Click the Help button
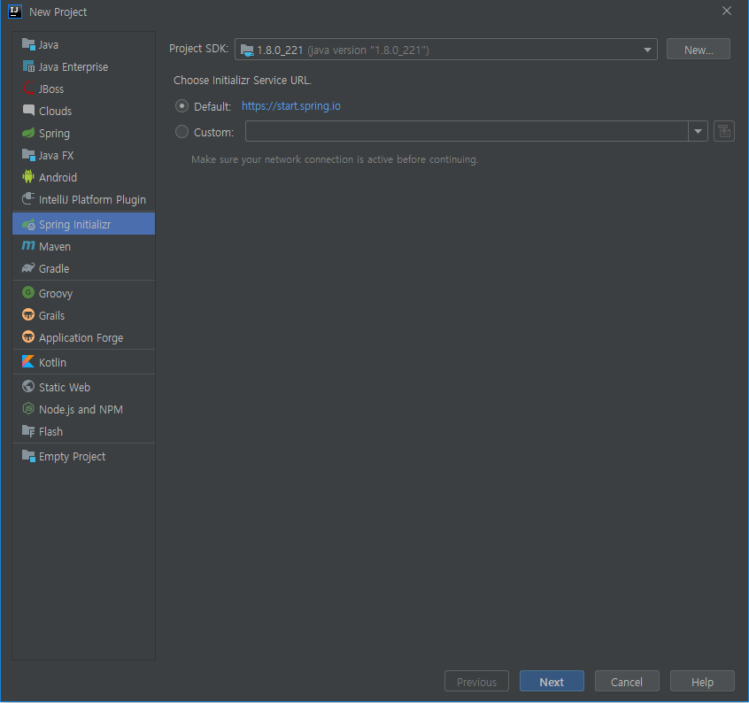Viewport: 749px width, 703px height. 702,681
